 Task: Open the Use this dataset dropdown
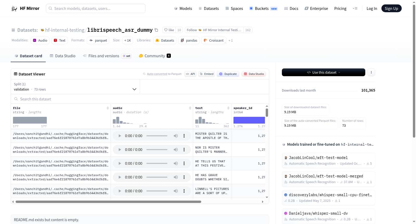tap(323, 72)
